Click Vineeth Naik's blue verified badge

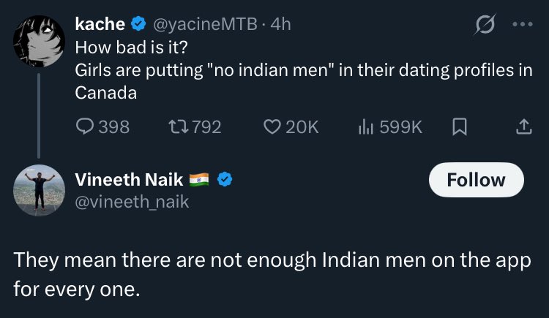[x=225, y=180]
